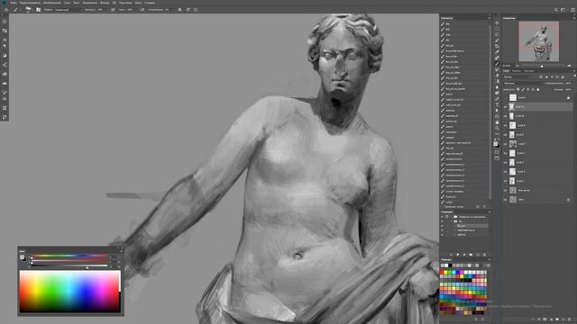This screenshot has height=324, width=577.
Task: Open Brushes panel flyout menu
Action: pyautogui.click(x=489, y=18)
